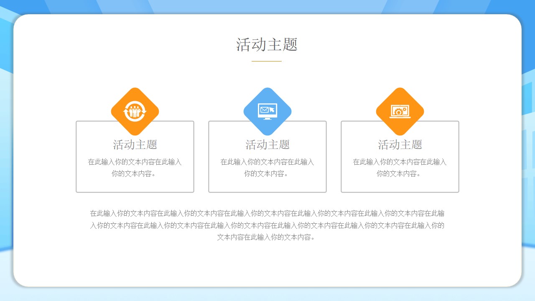Screen dimensions: 535x301
Task: Select the 活动主题 heading in the middle card
Action: tap(267, 145)
